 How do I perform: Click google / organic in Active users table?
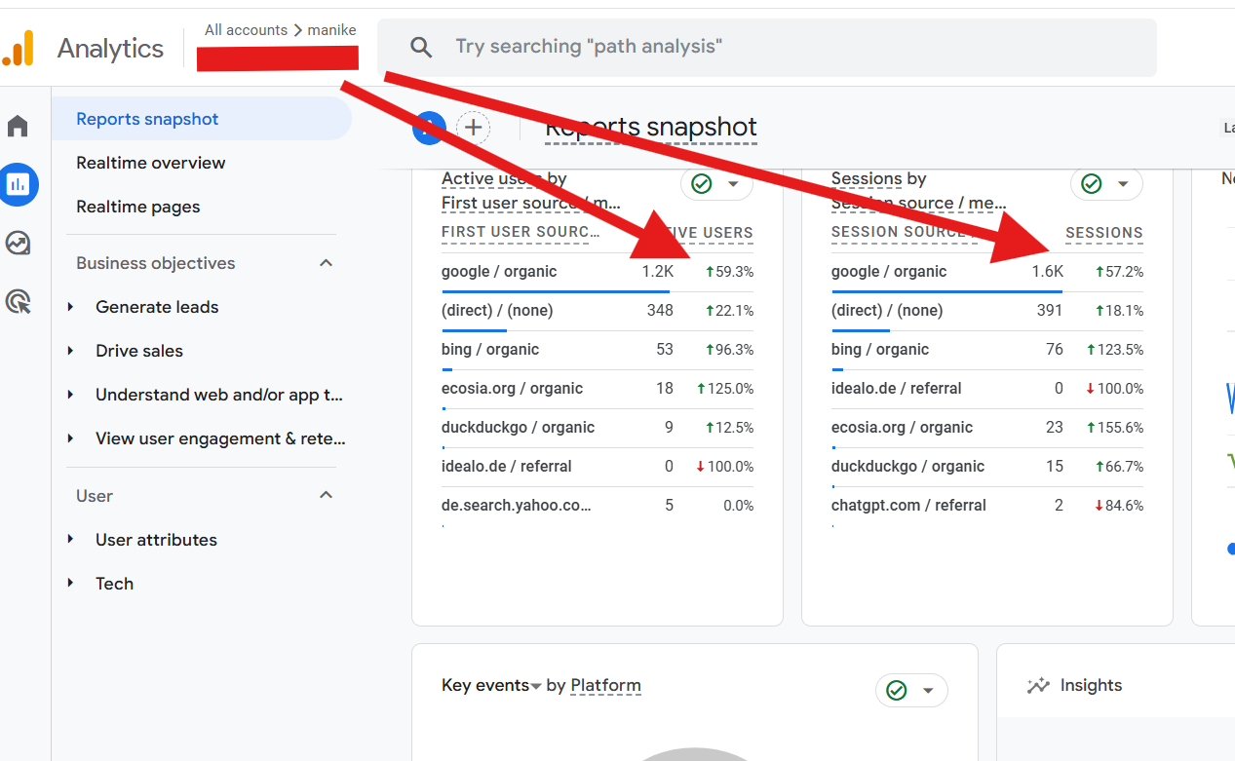point(499,272)
